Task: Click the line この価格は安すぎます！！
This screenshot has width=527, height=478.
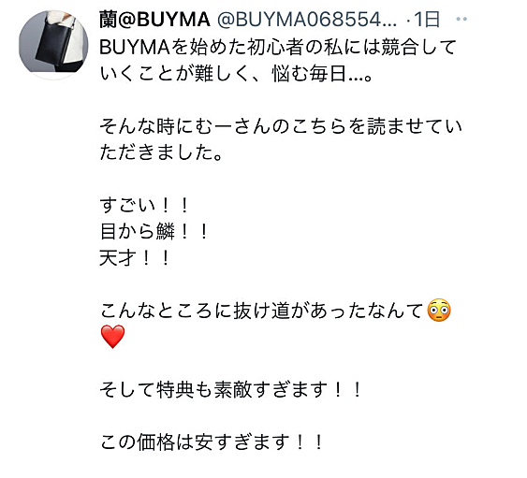Action: tap(211, 442)
